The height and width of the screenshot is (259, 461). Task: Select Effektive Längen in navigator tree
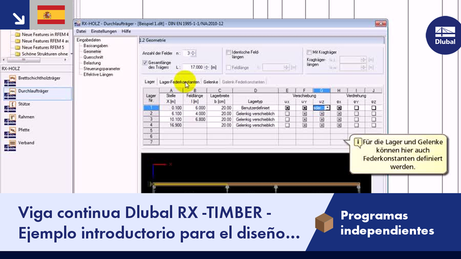(98, 74)
